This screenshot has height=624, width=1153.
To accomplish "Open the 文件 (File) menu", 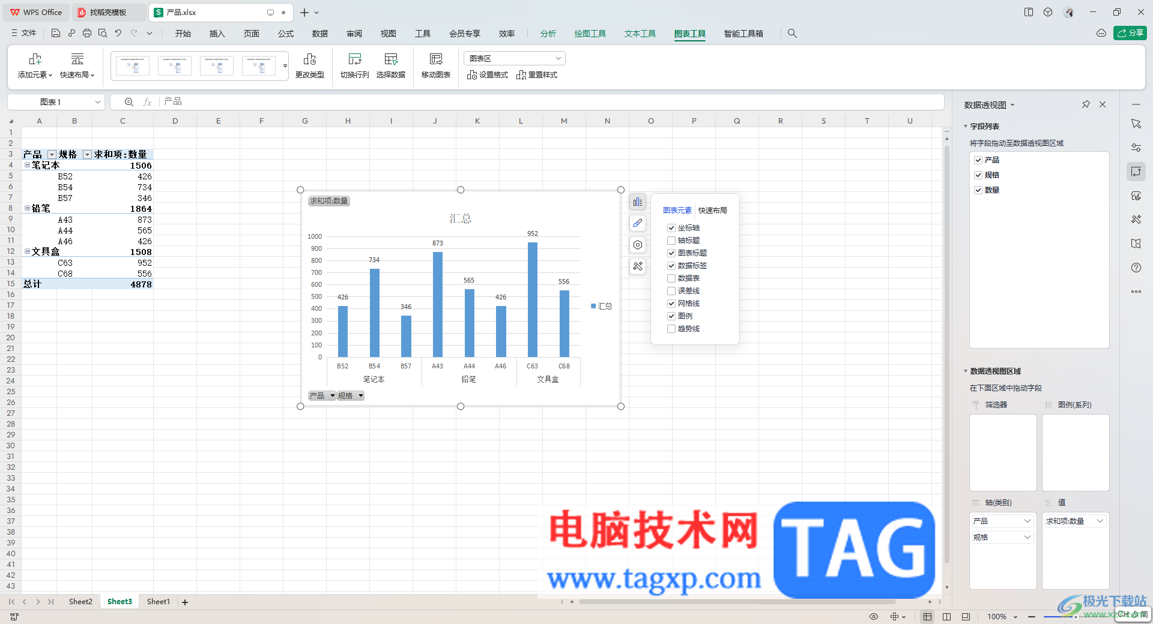I will (24, 34).
